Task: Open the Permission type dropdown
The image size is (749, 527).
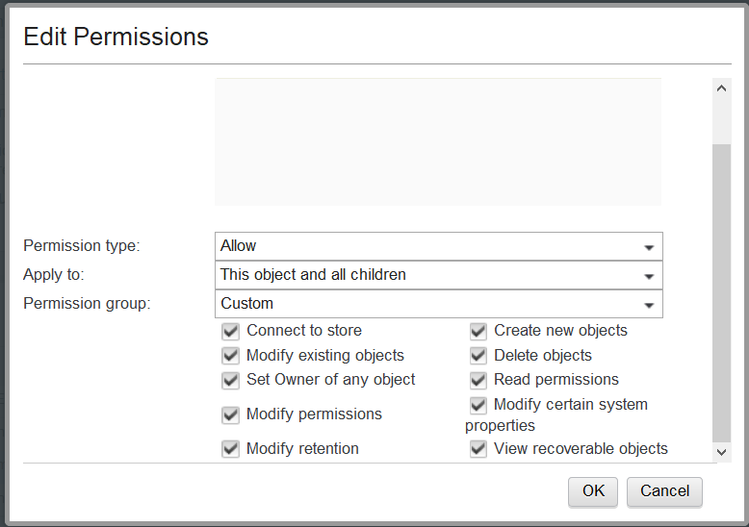Action: coord(438,246)
